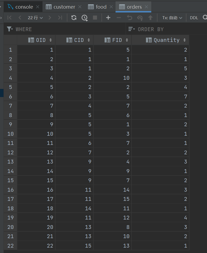
Task: Select the Quantity column header
Action: point(160,40)
